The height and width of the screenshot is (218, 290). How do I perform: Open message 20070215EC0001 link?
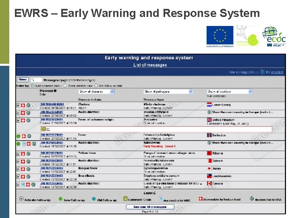coord(52,161)
